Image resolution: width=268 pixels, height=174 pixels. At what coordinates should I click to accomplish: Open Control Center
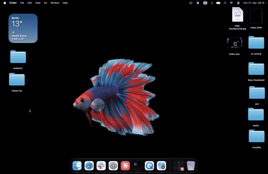click(239, 3)
